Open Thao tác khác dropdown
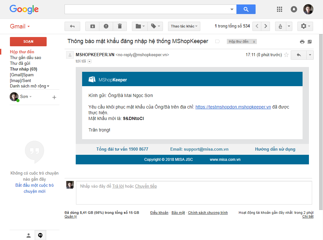This screenshot has width=323, height=240. click(184, 26)
